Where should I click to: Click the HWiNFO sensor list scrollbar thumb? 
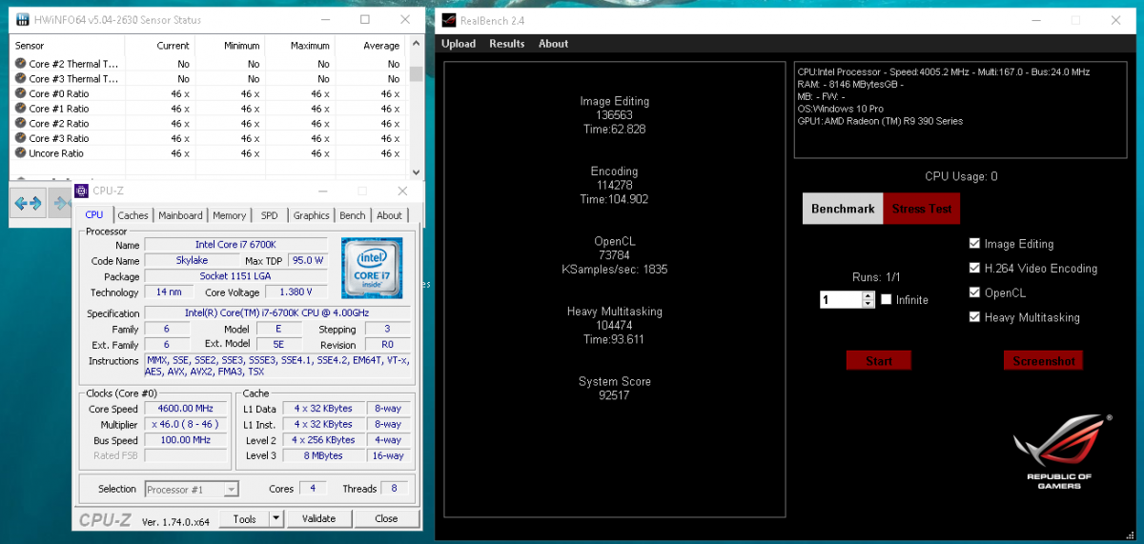pyautogui.click(x=416, y=73)
